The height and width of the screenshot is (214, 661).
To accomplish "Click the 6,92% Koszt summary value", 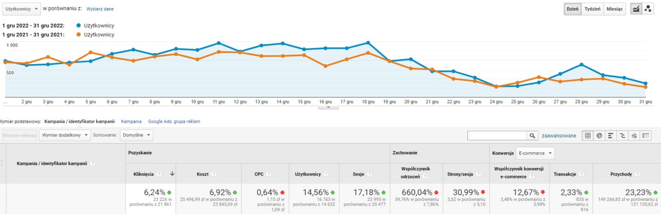I will pos(220,192).
